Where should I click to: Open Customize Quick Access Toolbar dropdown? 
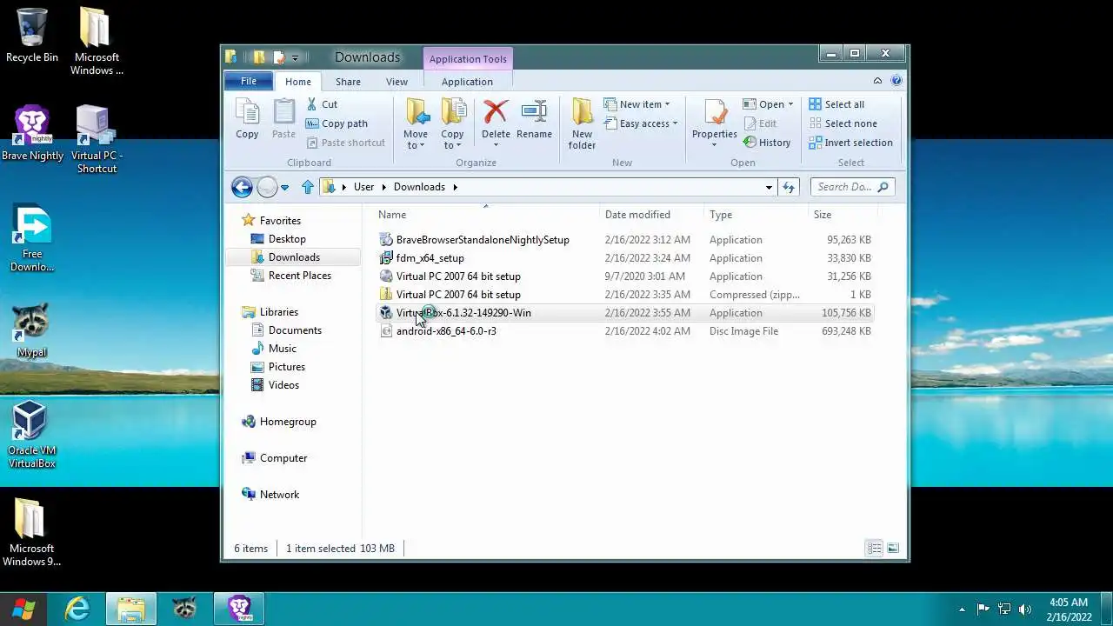coord(295,58)
